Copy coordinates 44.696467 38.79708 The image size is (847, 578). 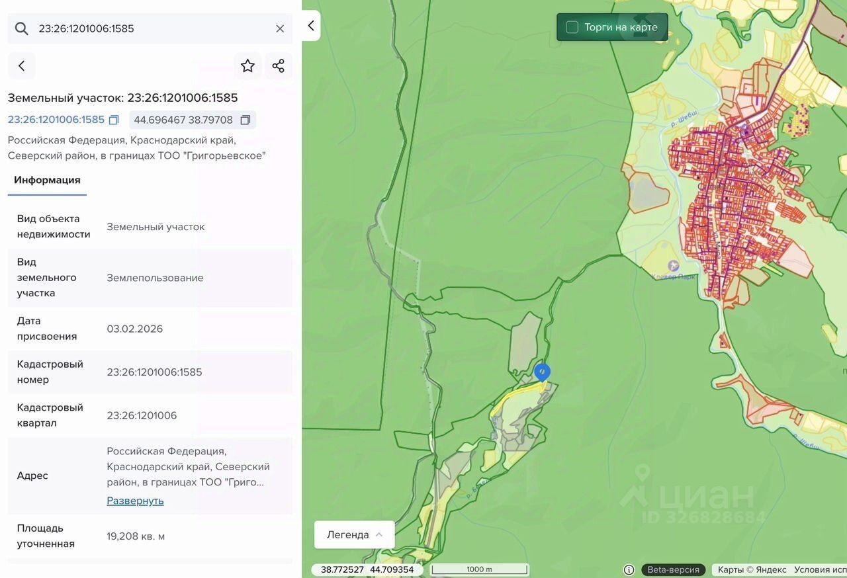pyautogui.click(x=245, y=120)
